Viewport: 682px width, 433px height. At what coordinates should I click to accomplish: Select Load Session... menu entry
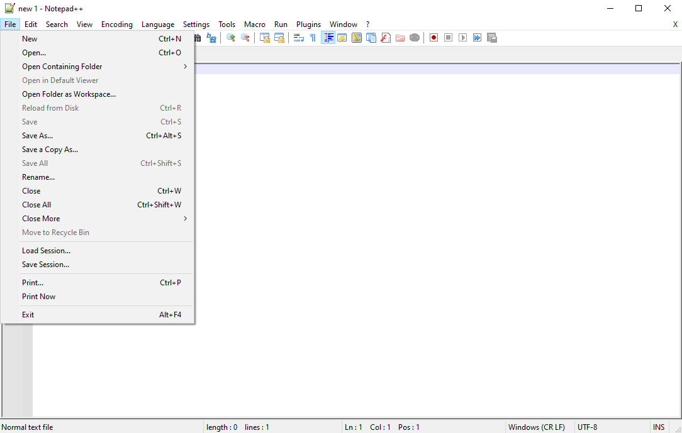click(98, 251)
